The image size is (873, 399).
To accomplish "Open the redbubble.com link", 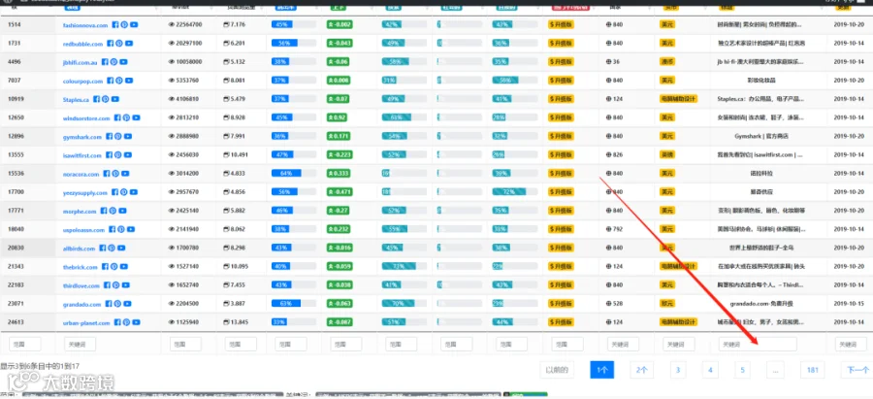I will pyautogui.click(x=83, y=44).
